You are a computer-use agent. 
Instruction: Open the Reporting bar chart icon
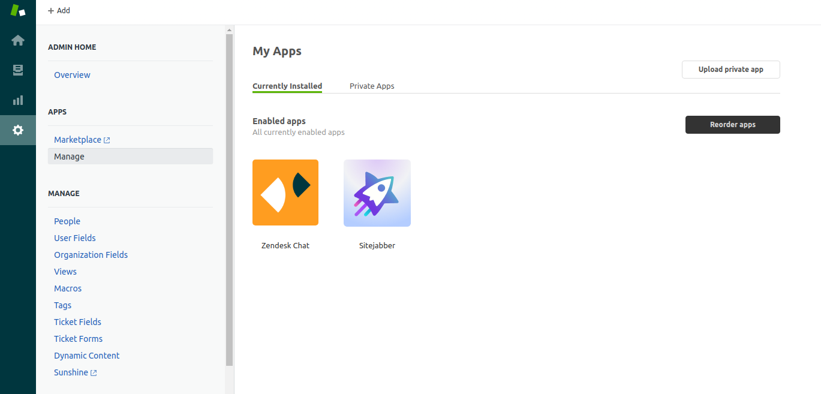[x=18, y=100]
